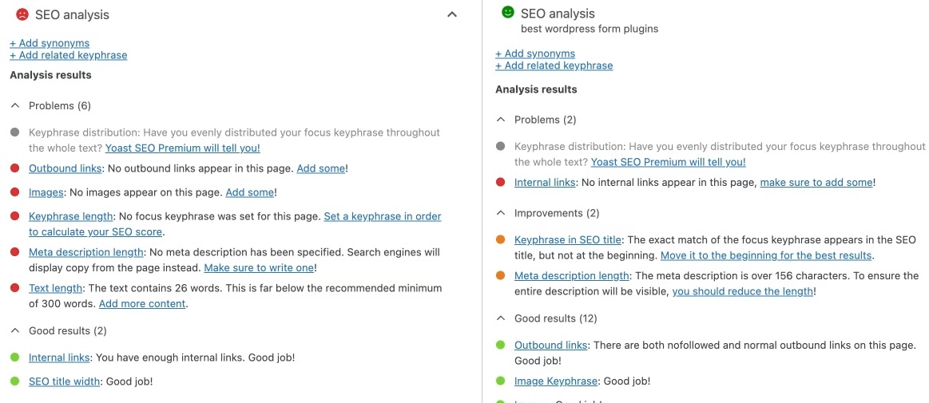Click the left panel 'Analysis results' heading
The image size is (929, 403).
coord(50,75)
